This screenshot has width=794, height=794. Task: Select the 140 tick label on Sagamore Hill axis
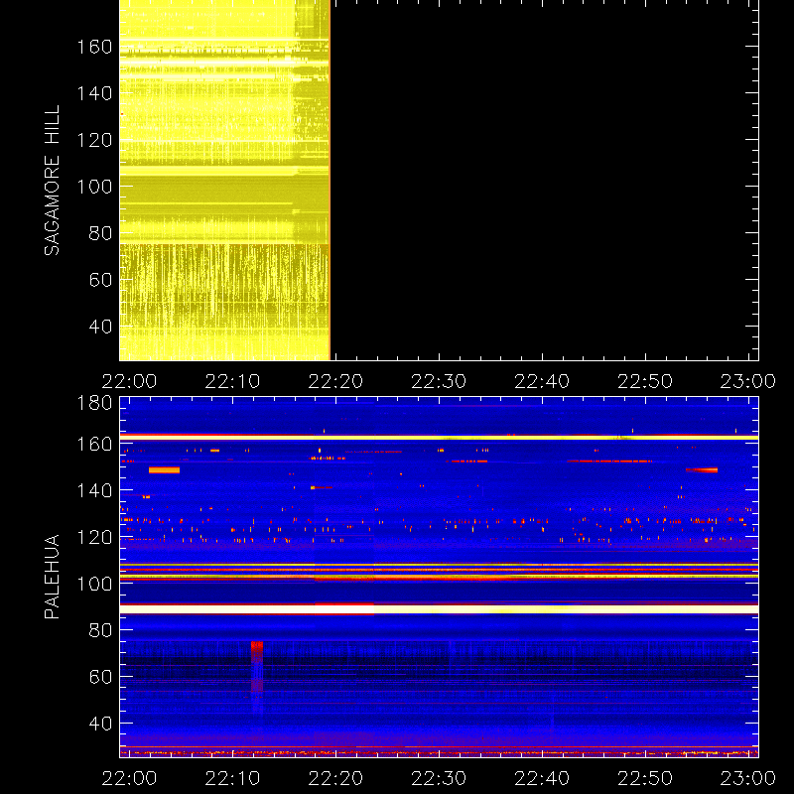point(94,93)
